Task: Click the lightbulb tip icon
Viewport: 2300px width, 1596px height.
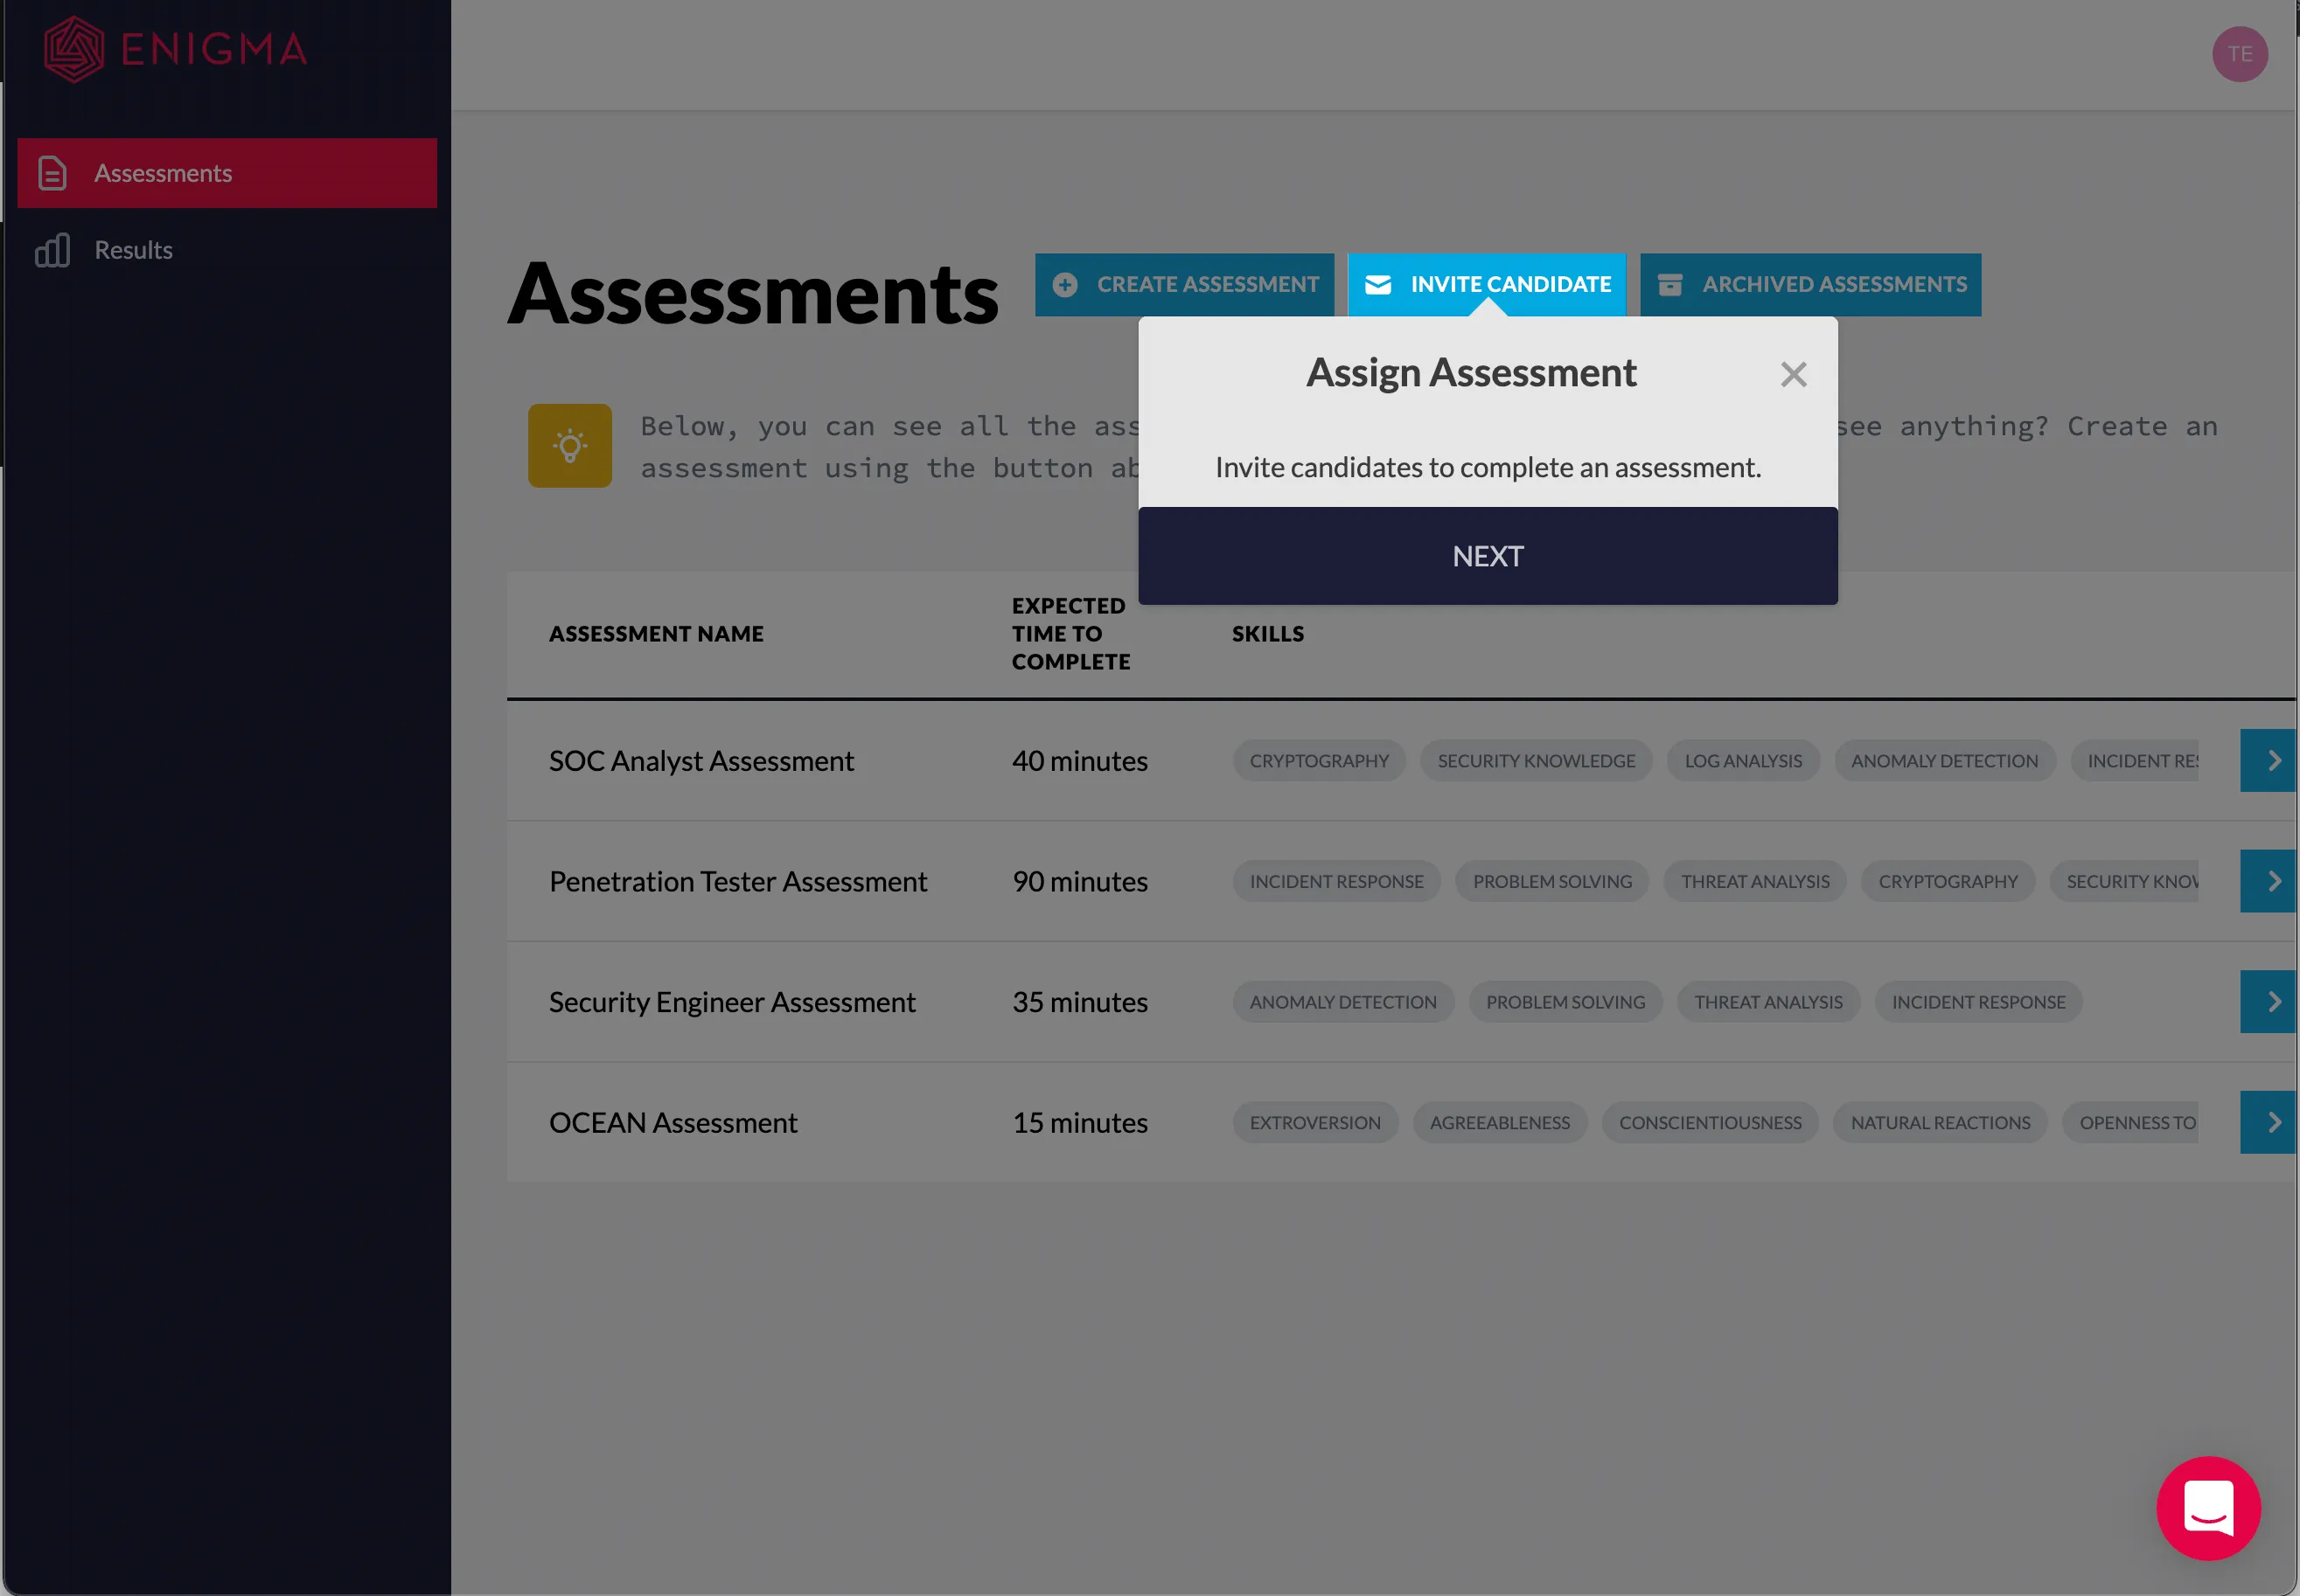Action: 570,443
